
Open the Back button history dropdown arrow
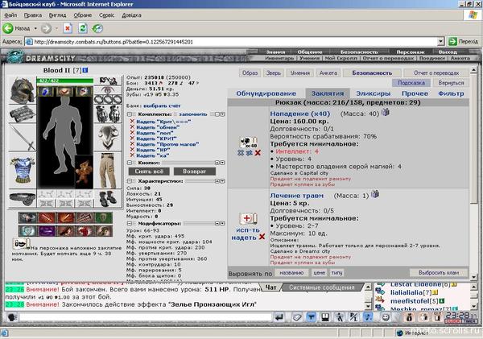coord(35,28)
